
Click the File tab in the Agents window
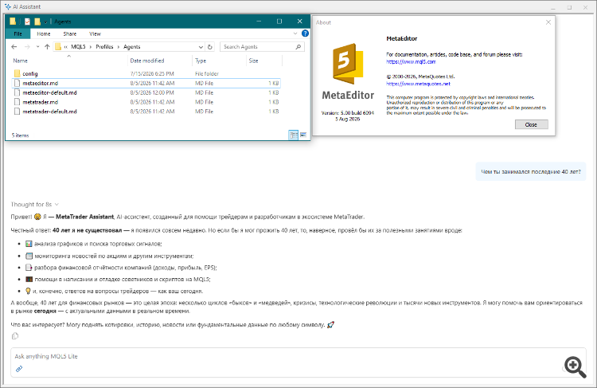(x=18, y=33)
